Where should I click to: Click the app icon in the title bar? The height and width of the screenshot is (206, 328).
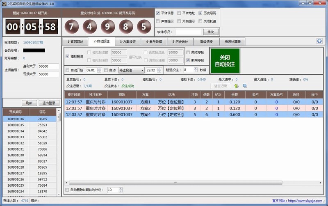[x=4, y=3]
